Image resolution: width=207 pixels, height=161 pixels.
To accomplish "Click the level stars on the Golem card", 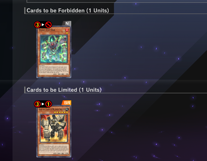I will click(x=61, y=113).
